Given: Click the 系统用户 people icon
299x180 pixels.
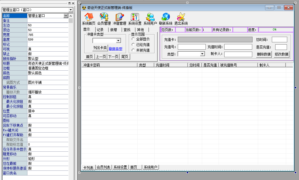Looking at the screenshot, I should point(150,17).
